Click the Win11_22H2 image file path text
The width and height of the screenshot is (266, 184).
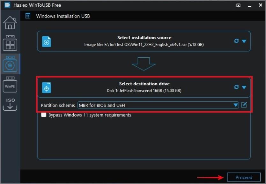144,45
